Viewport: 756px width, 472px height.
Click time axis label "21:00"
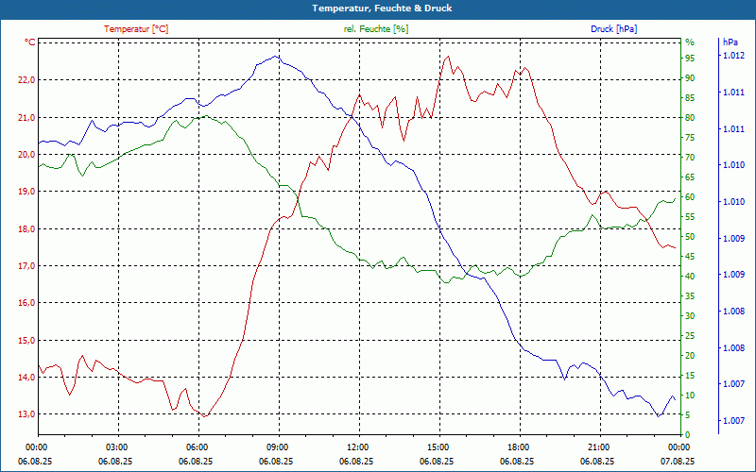[x=598, y=447]
